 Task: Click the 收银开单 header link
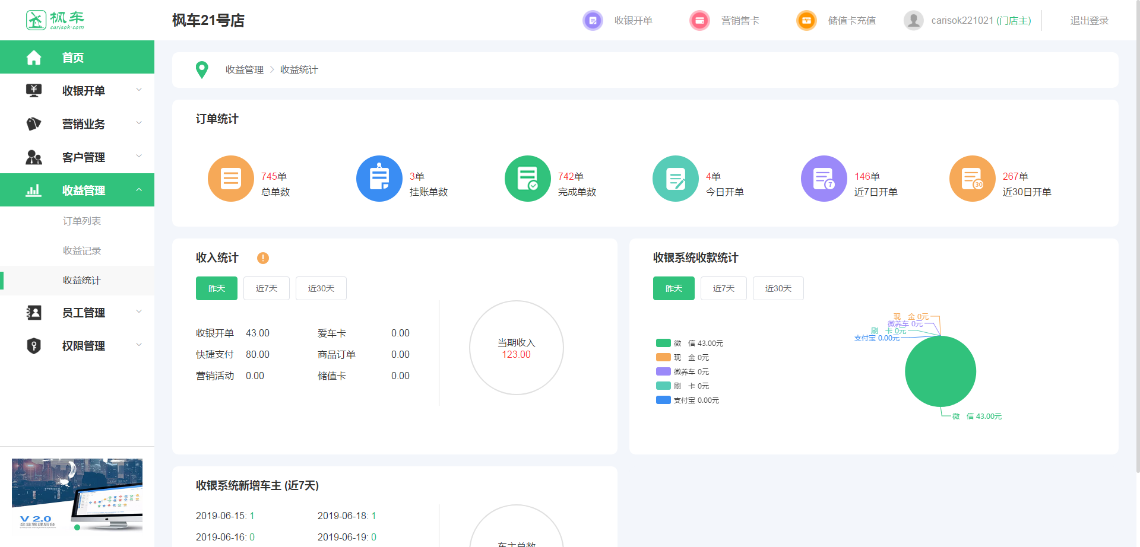(634, 21)
